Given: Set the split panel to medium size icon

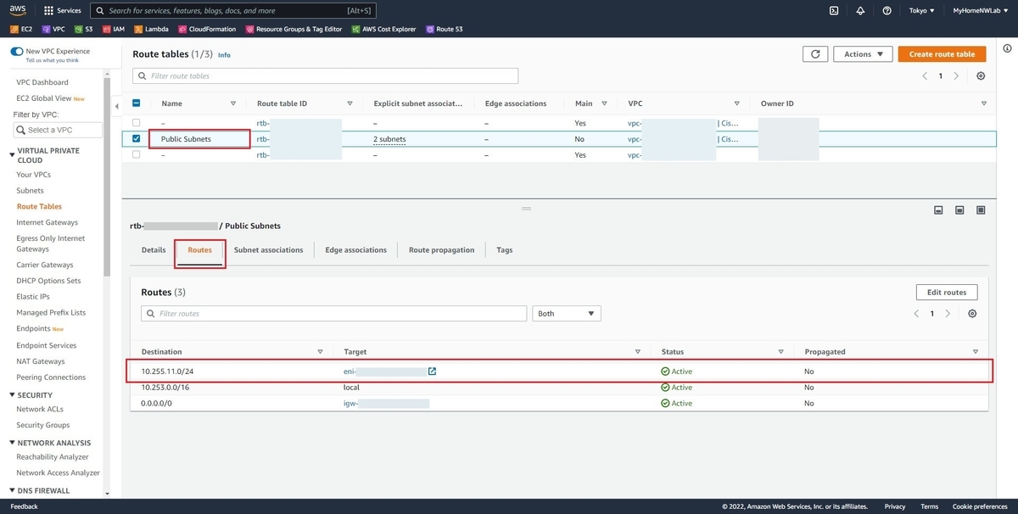Looking at the screenshot, I should pyautogui.click(x=959, y=210).
